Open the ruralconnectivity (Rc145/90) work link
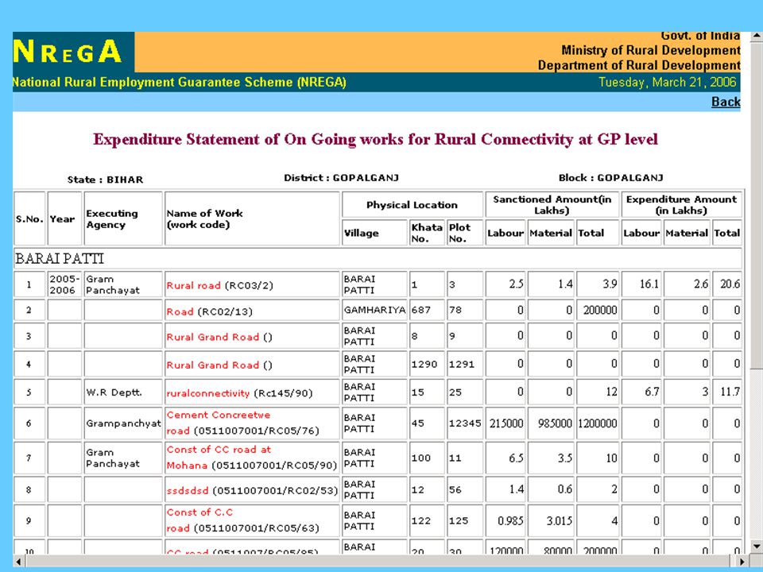This screenshot has width=763, height=572. point(207,393)
